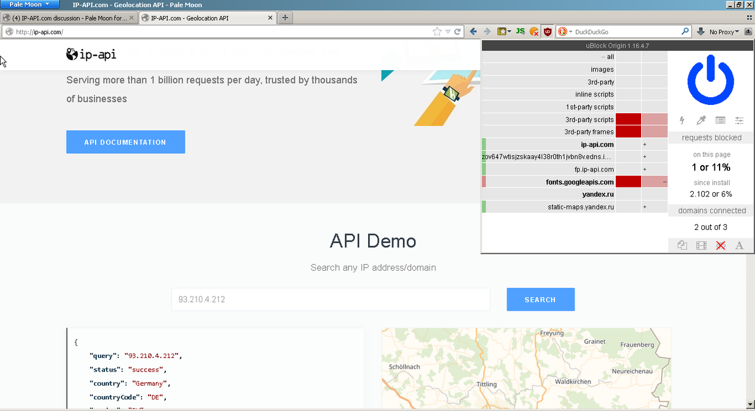Image resolution: width=755 pixels, height=411 pixels.
Task: Toggle the big blue uBlock power button
Action: point(711,80)
